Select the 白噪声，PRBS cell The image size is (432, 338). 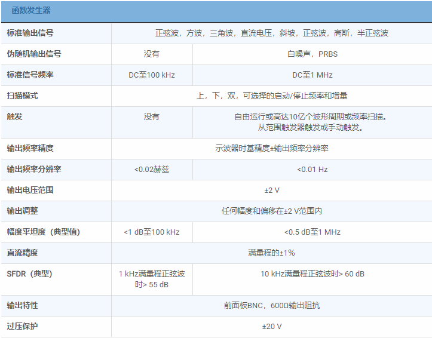pyautogui.click(x=312, y=54)
